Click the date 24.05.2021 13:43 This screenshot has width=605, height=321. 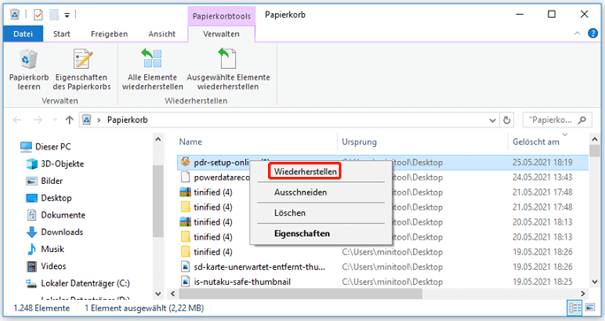[542, 178]
